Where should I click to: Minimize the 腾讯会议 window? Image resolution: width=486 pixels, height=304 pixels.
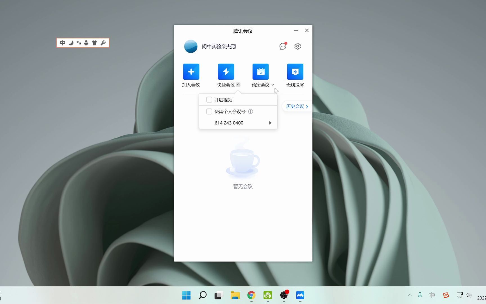[296, 30]
